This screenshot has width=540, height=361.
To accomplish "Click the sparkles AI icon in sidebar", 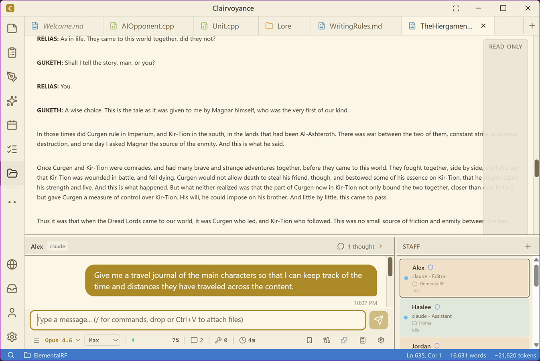I will click(12, 101).
